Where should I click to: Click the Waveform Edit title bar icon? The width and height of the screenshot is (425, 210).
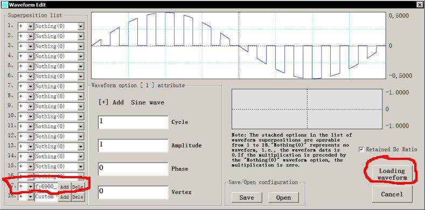5,5
